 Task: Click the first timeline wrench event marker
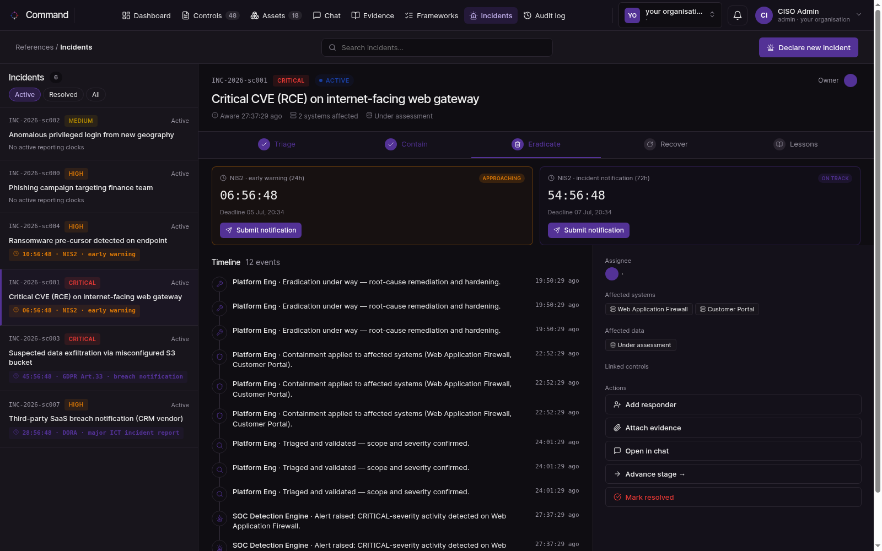219,284
